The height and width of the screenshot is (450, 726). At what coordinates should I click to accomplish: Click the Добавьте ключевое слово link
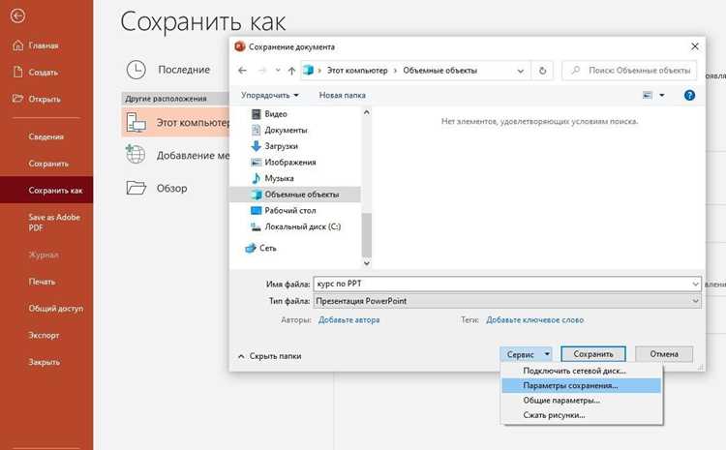click(534, 320)
